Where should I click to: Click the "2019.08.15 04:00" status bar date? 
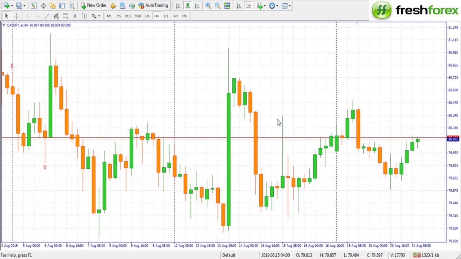276,255
